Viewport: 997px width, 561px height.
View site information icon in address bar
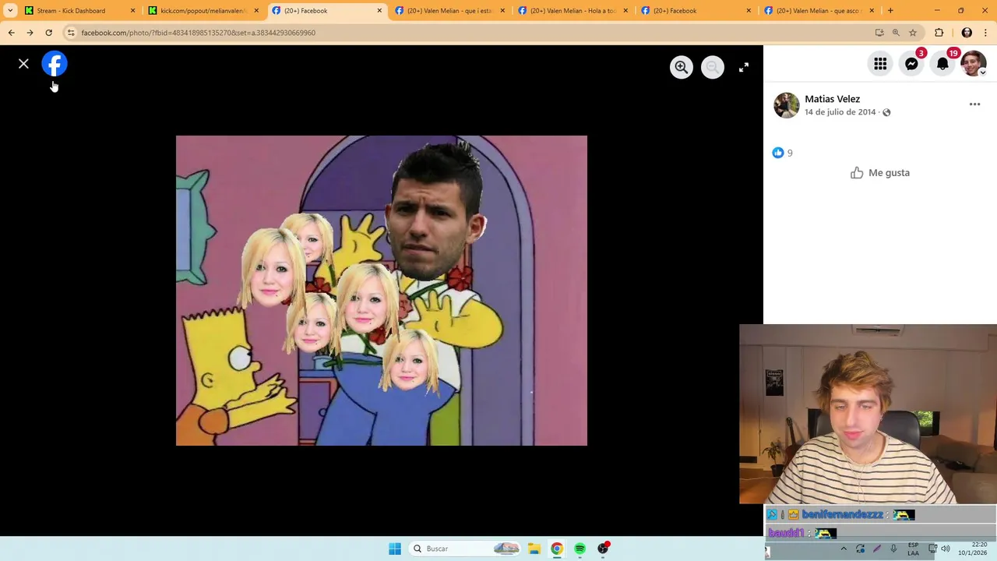coord(71,33)
